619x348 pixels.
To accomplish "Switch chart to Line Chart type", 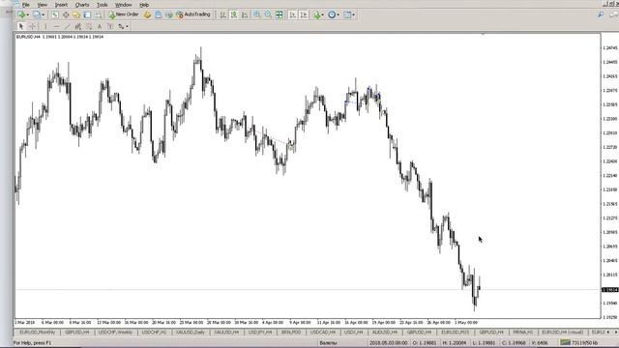I will pos(245,14).
